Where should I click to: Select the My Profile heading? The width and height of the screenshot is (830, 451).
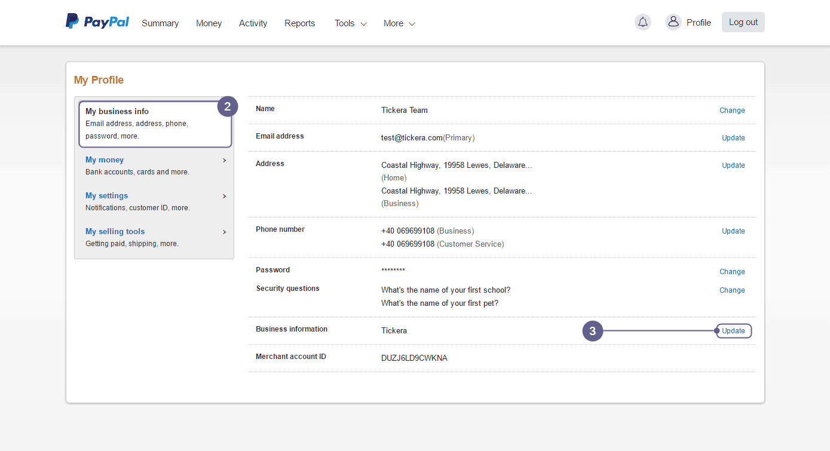point(99,80)
